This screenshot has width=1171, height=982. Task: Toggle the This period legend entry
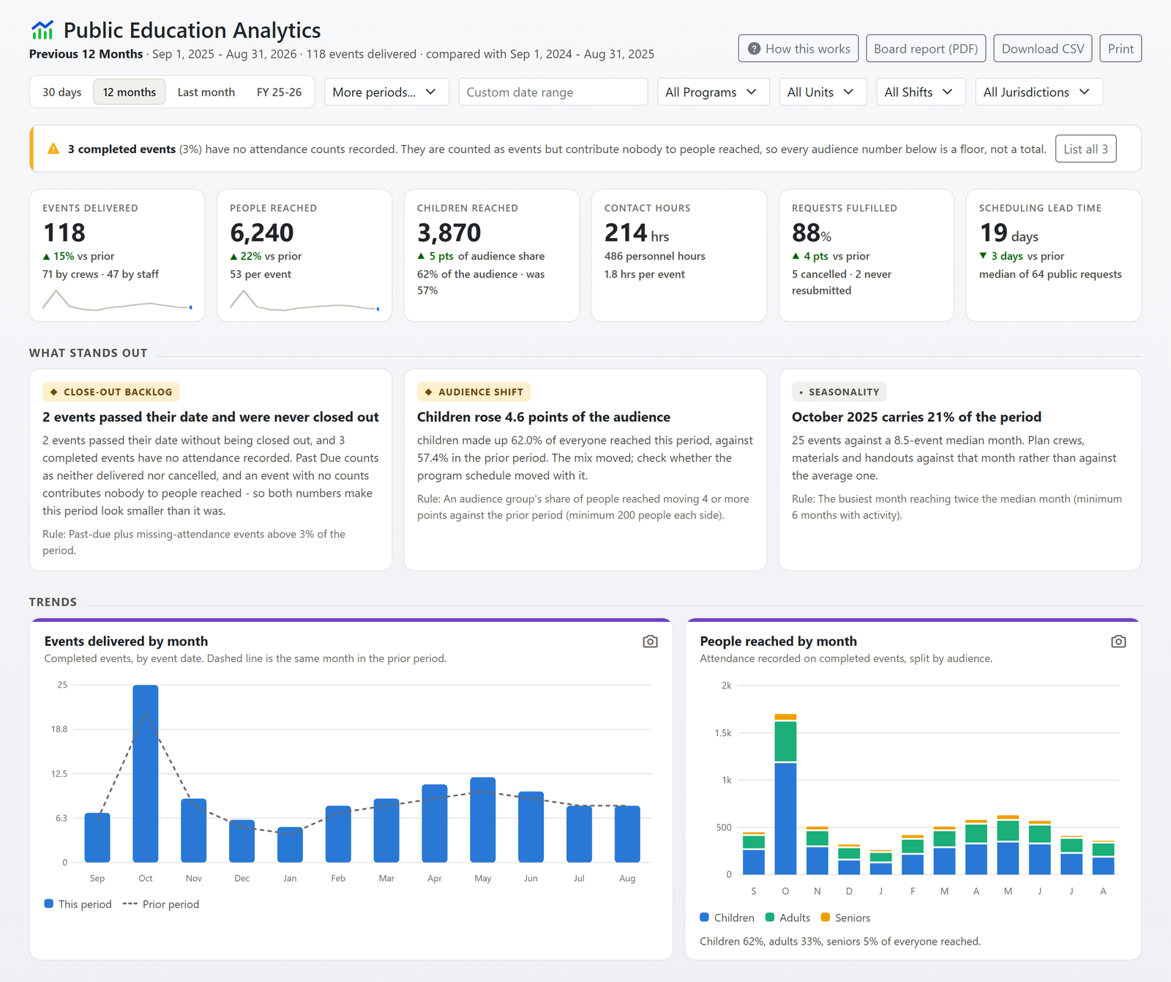pos(78,904)
